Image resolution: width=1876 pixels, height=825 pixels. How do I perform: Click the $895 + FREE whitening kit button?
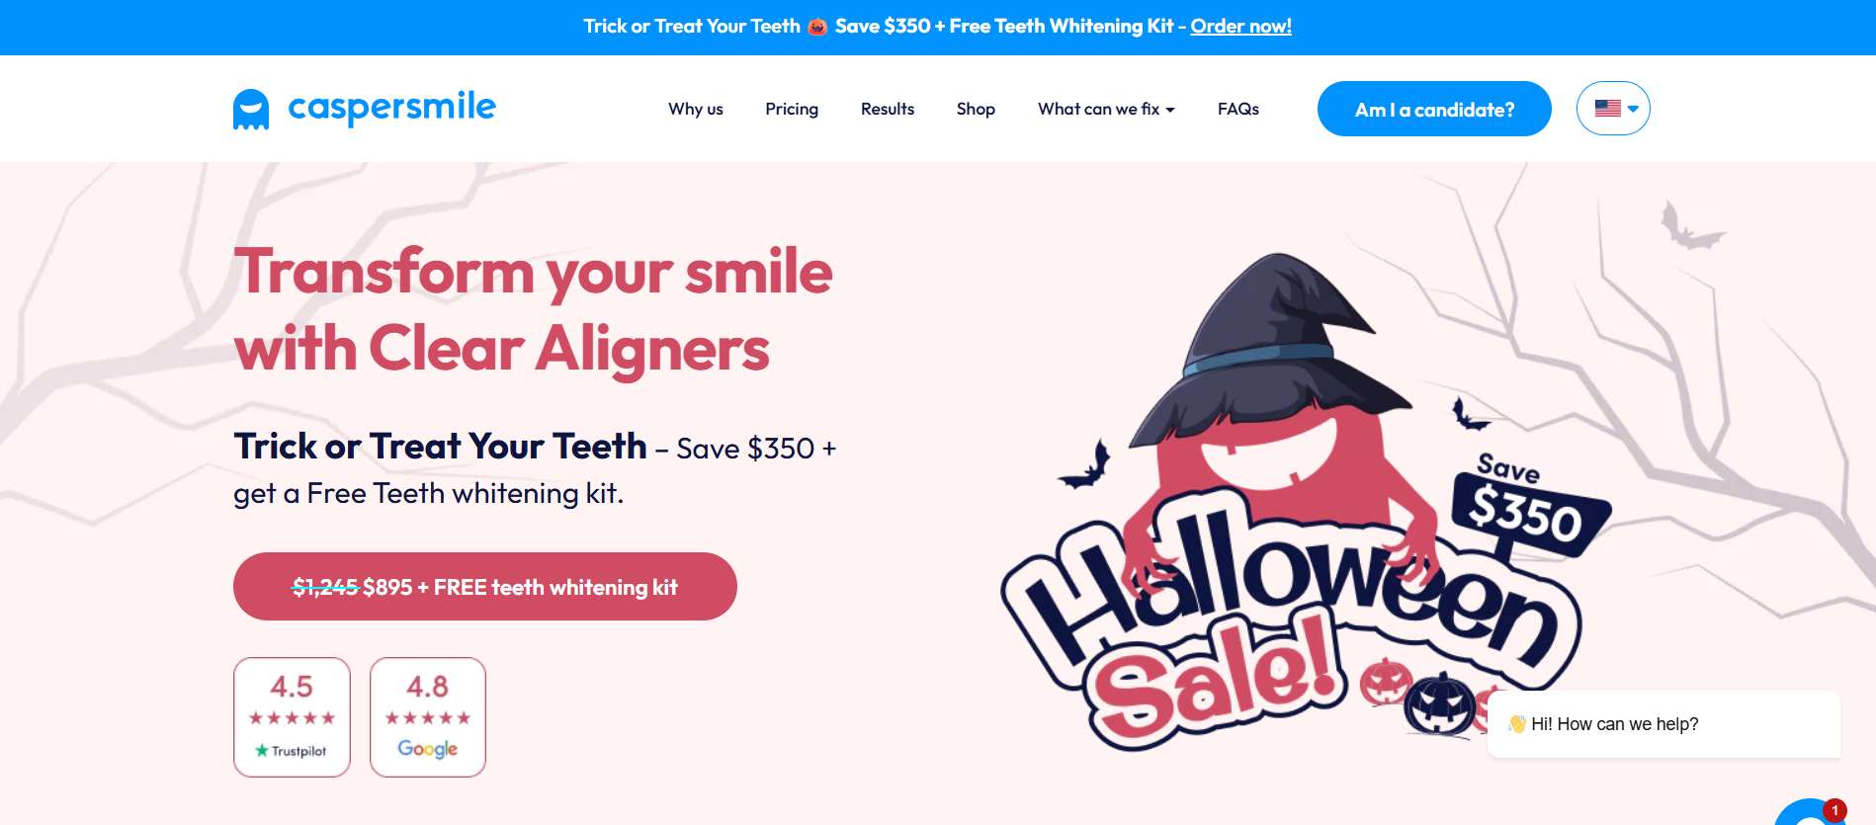click(x=485, y=587)
